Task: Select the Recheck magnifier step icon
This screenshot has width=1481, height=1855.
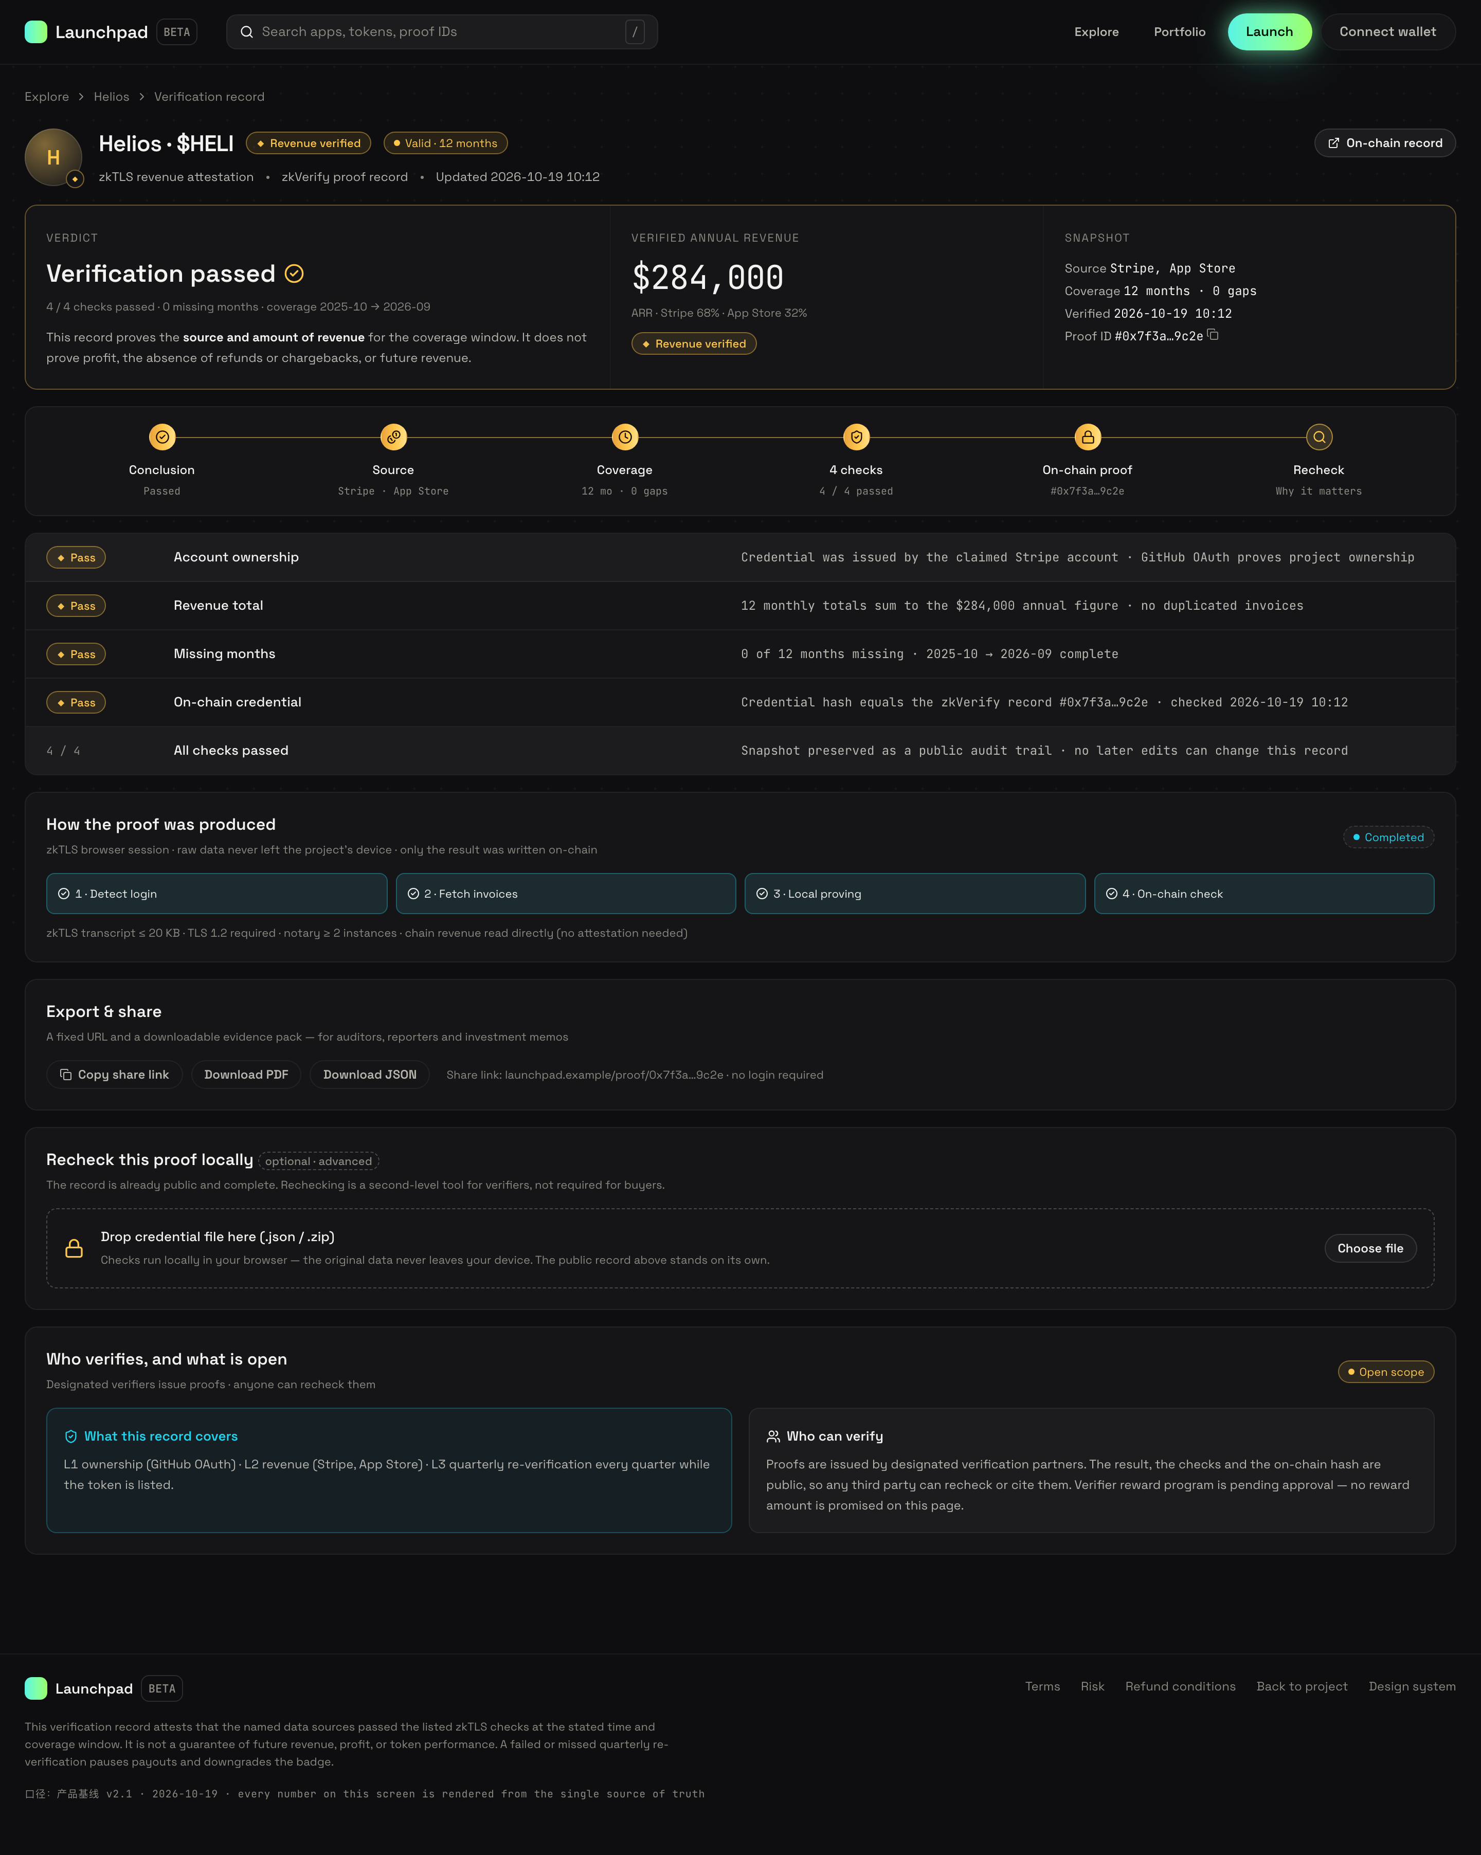Action: 1319,437
